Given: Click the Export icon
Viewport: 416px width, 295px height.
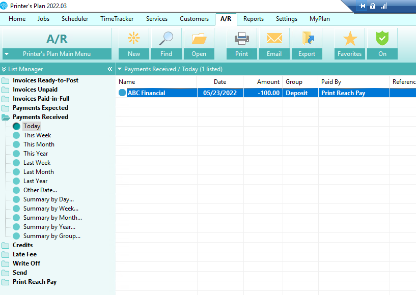Looking at the screenshot, I should pos(308,38).
